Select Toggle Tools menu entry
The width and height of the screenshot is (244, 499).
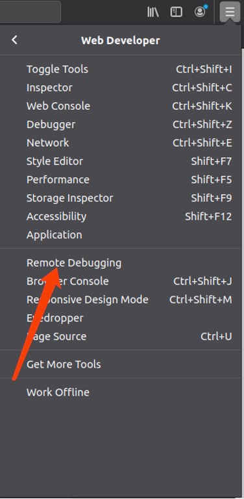122,69
